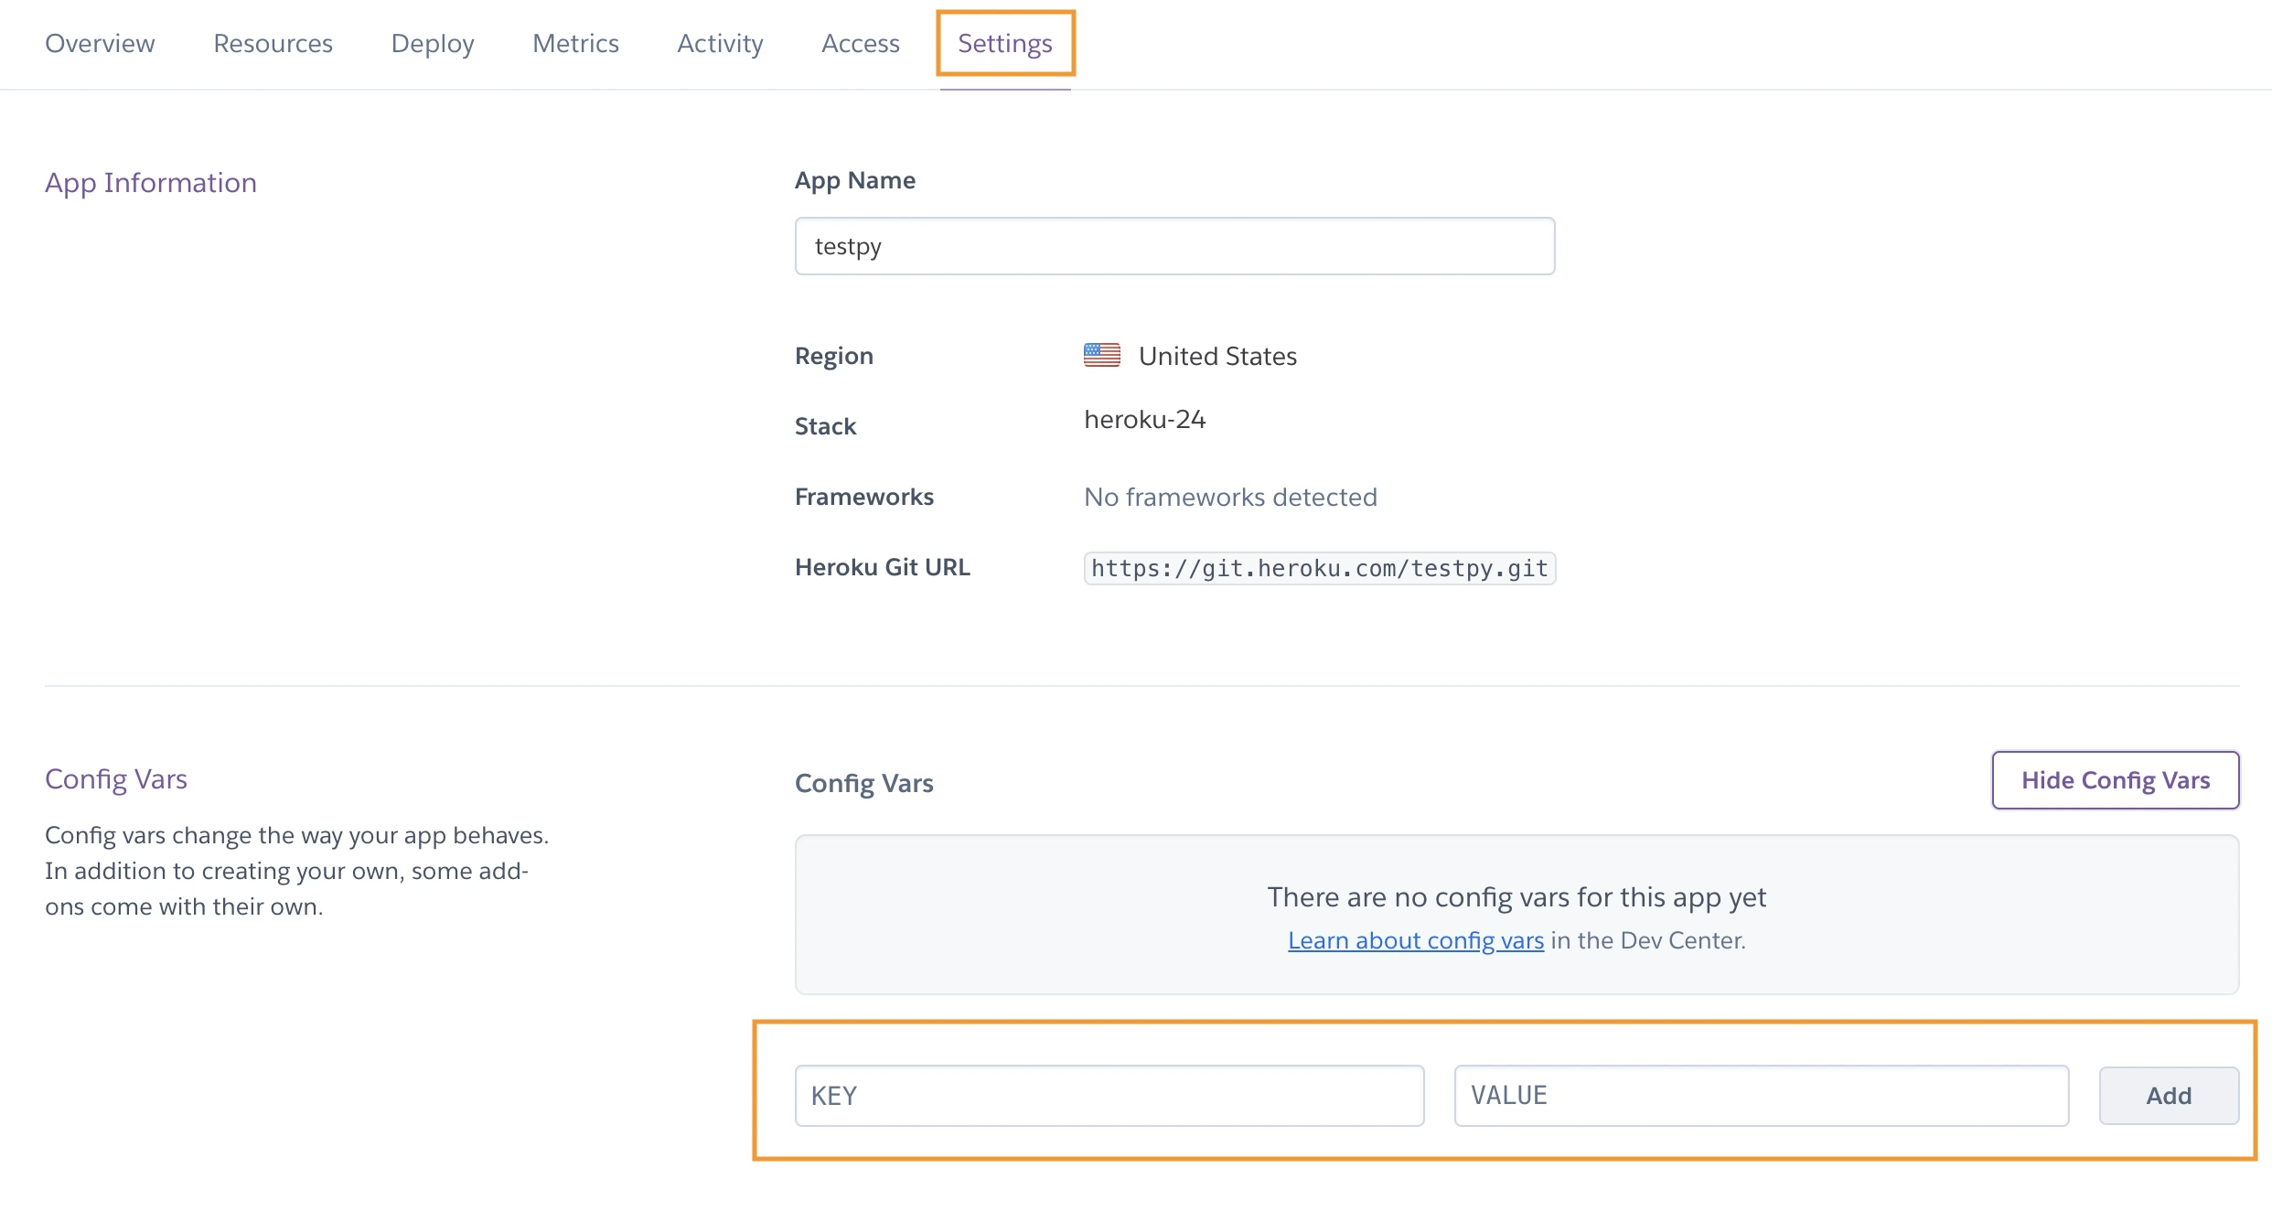Focus the VALUE input field
The height and width of the screenshot is (1222, 2272).
[x=1762, y=1096]
